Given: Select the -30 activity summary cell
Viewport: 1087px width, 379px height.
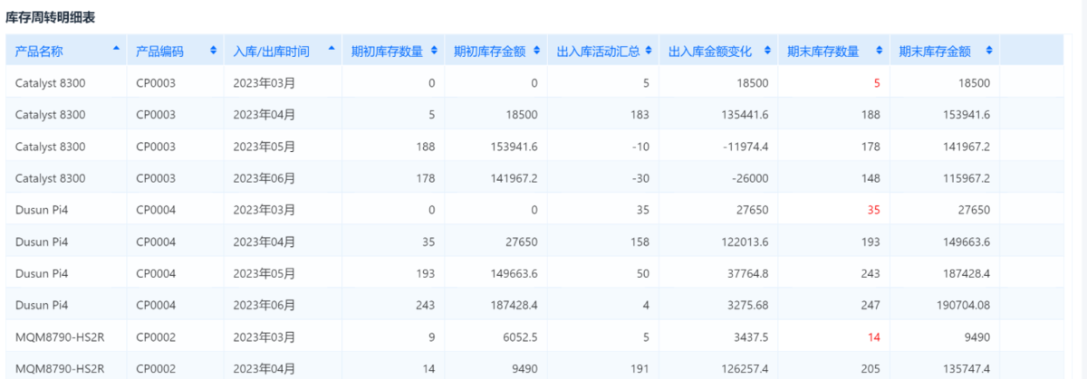Looking at the screenshot, I should pos(642,178).
